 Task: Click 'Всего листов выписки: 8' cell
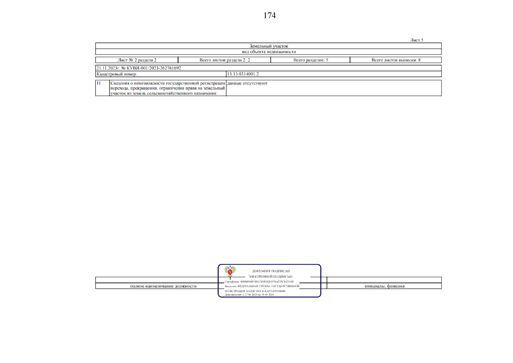pyautogui.click(x=396, y=60)
